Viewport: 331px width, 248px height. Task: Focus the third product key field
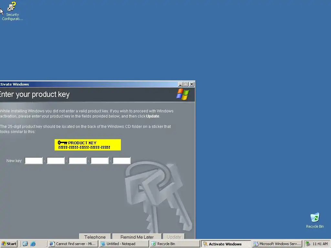click(78, 160)
